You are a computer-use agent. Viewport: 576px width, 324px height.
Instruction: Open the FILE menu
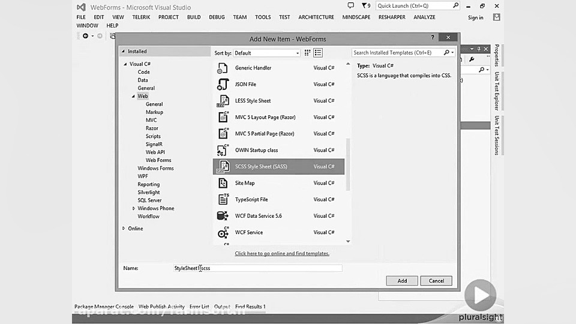(81, 17)
